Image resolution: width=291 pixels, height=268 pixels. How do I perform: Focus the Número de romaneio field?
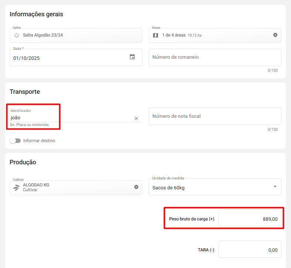tap(214, 58)
